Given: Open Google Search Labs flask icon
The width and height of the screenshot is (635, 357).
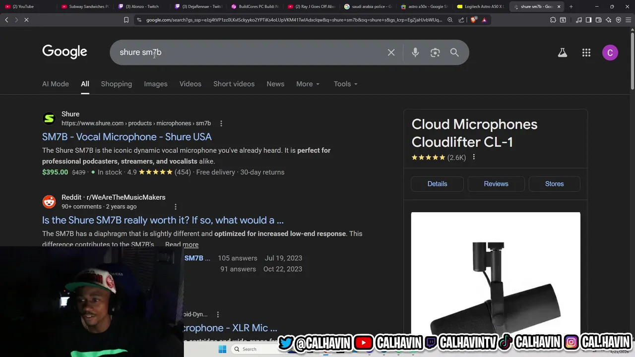Looking at the screenshot, I should pyautogui.click(x=562, y=53).
